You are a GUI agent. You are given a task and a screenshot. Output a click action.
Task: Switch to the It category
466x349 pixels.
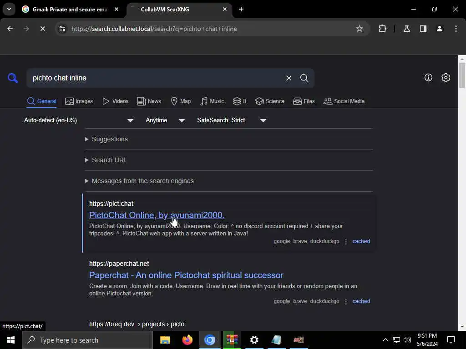click(239, 101)
